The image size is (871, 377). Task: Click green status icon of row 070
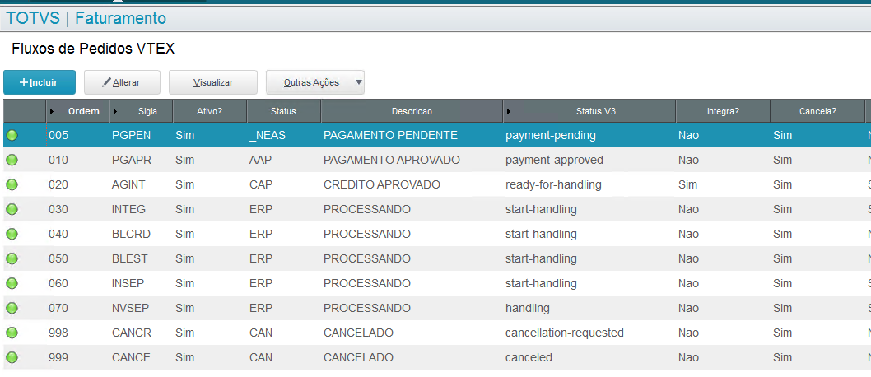click(x=12, y=308)
